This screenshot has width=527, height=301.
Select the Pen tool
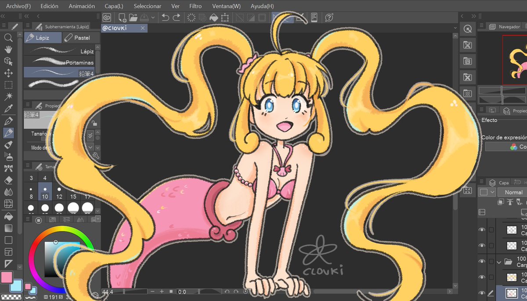pyautogui.click(x=8, y=121)
